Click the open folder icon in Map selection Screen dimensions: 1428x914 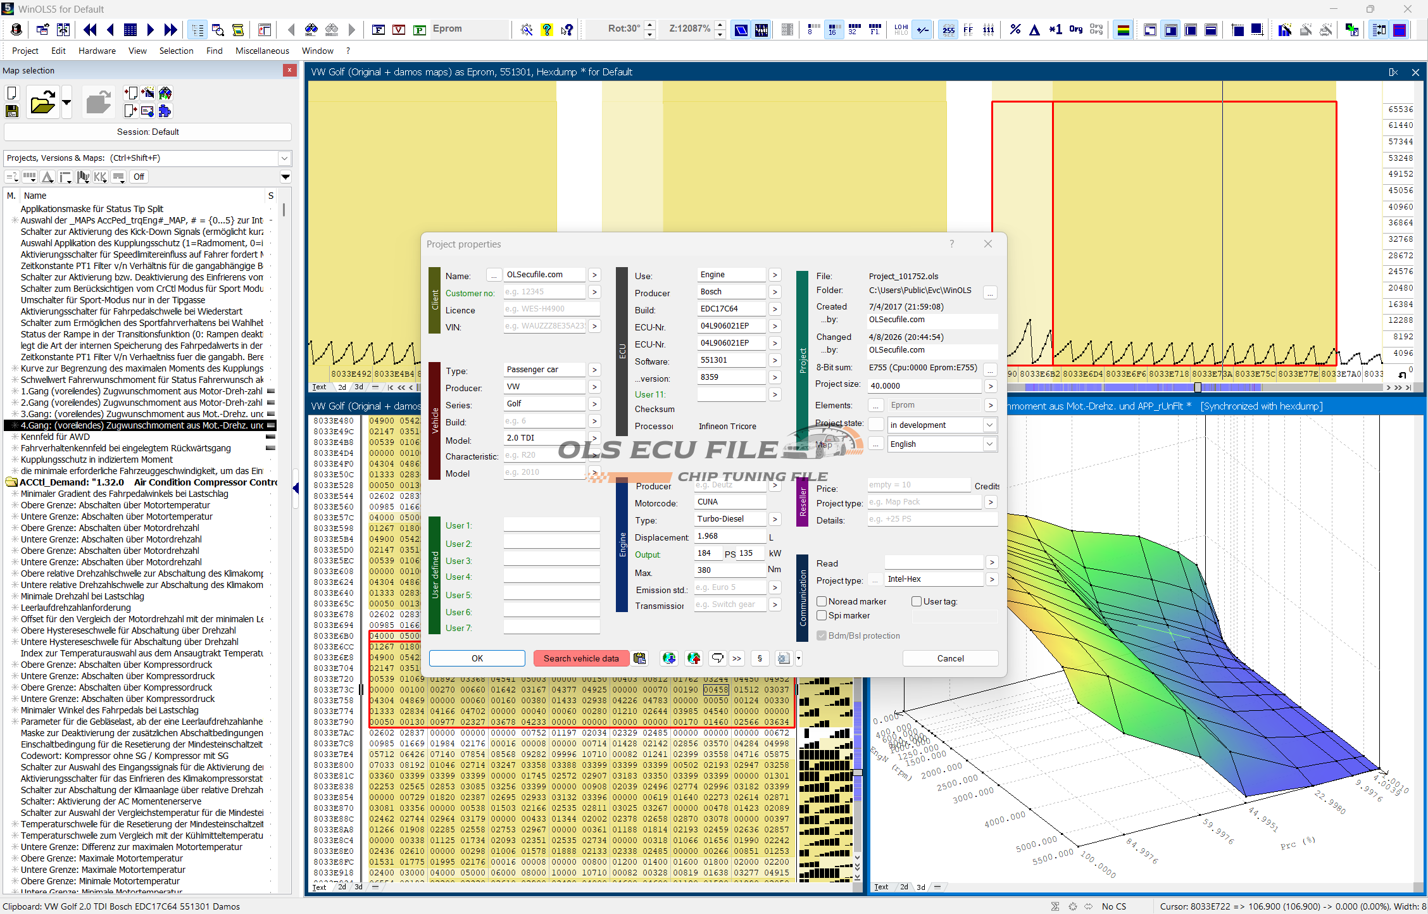tap(42, 103)
